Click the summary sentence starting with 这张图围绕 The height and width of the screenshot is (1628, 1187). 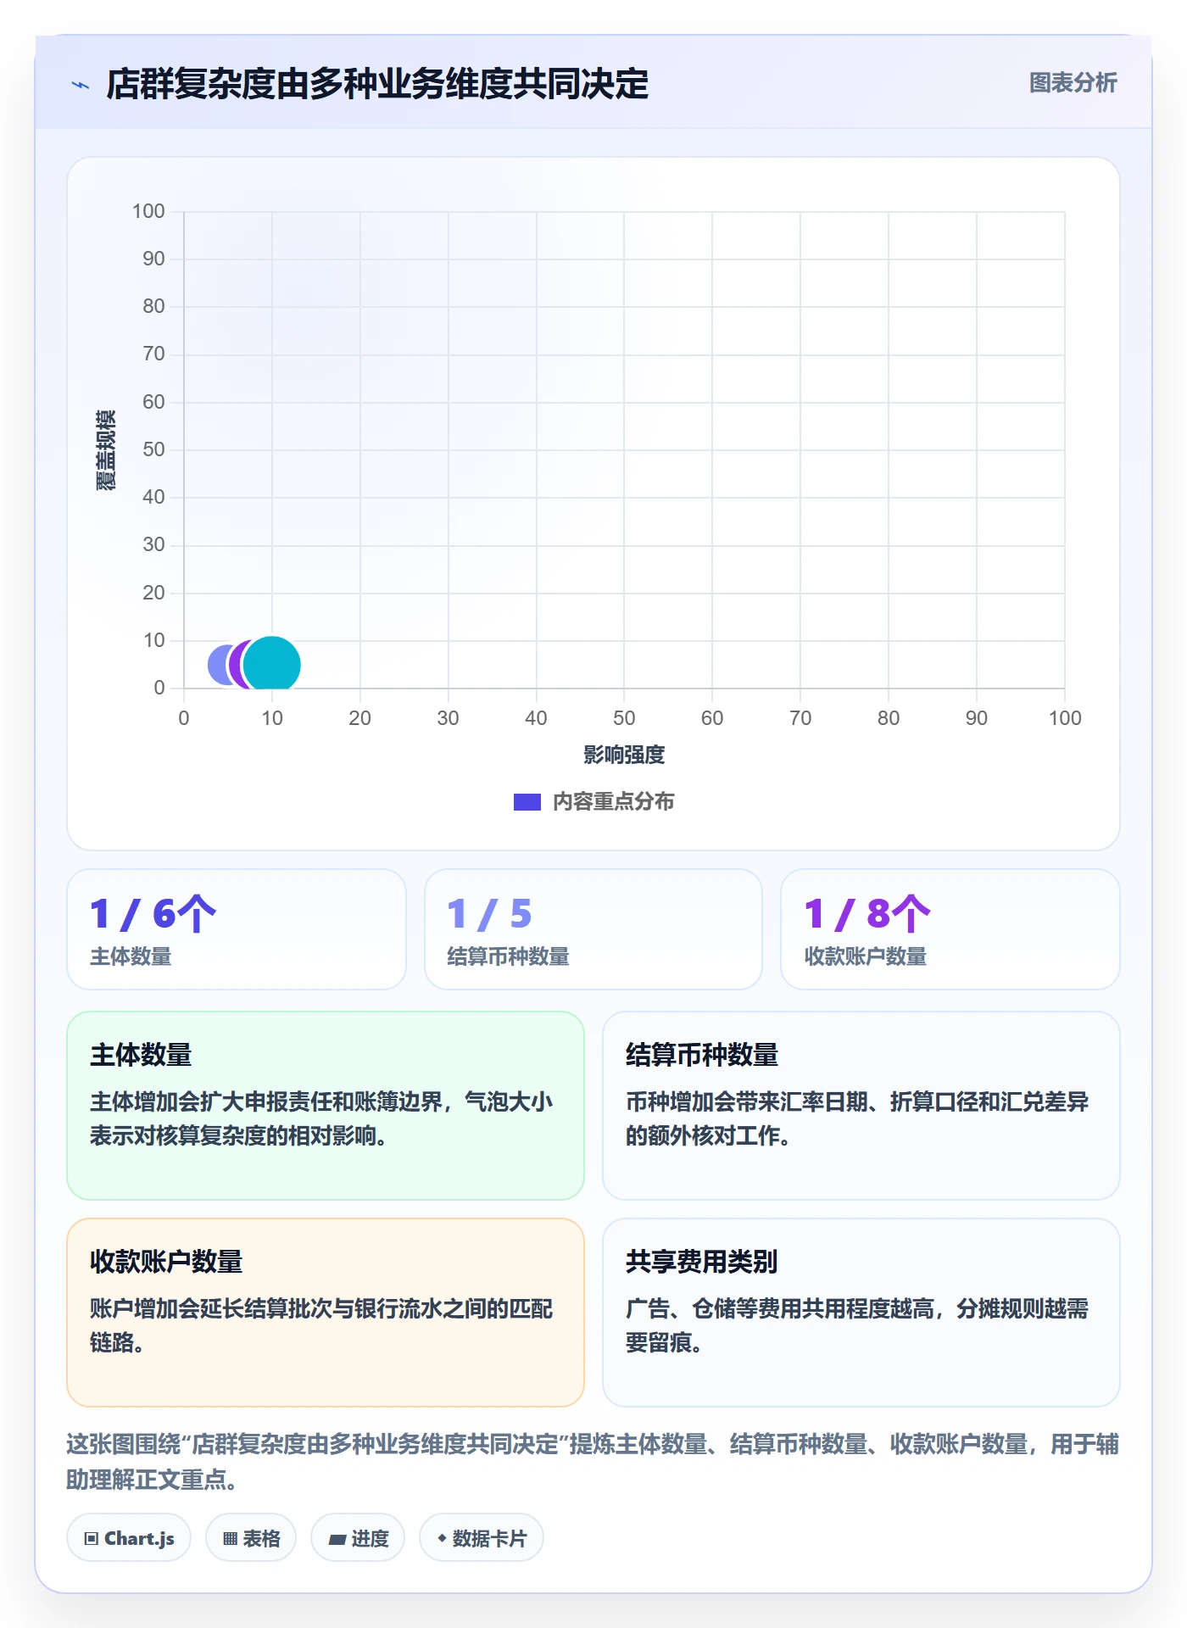pyautogui.click(x=593, y=1462)
